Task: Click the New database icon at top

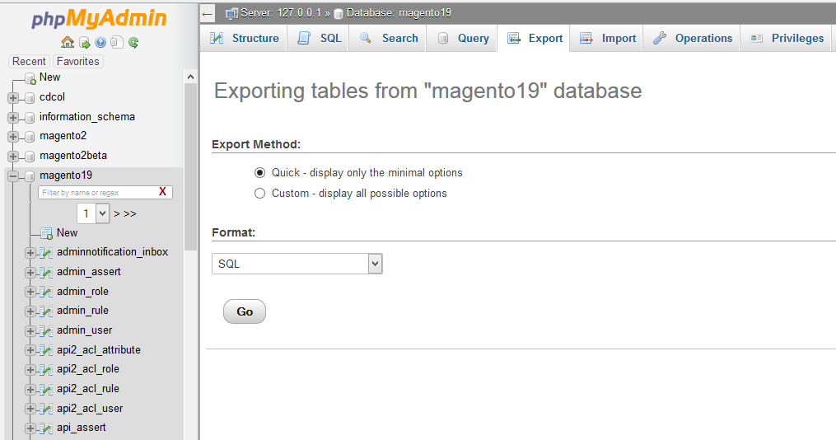Action: click(x=30, y=79)
